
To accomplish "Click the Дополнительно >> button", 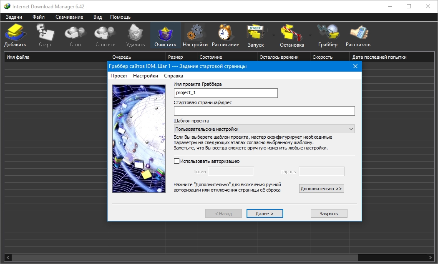I will point(321,189).
